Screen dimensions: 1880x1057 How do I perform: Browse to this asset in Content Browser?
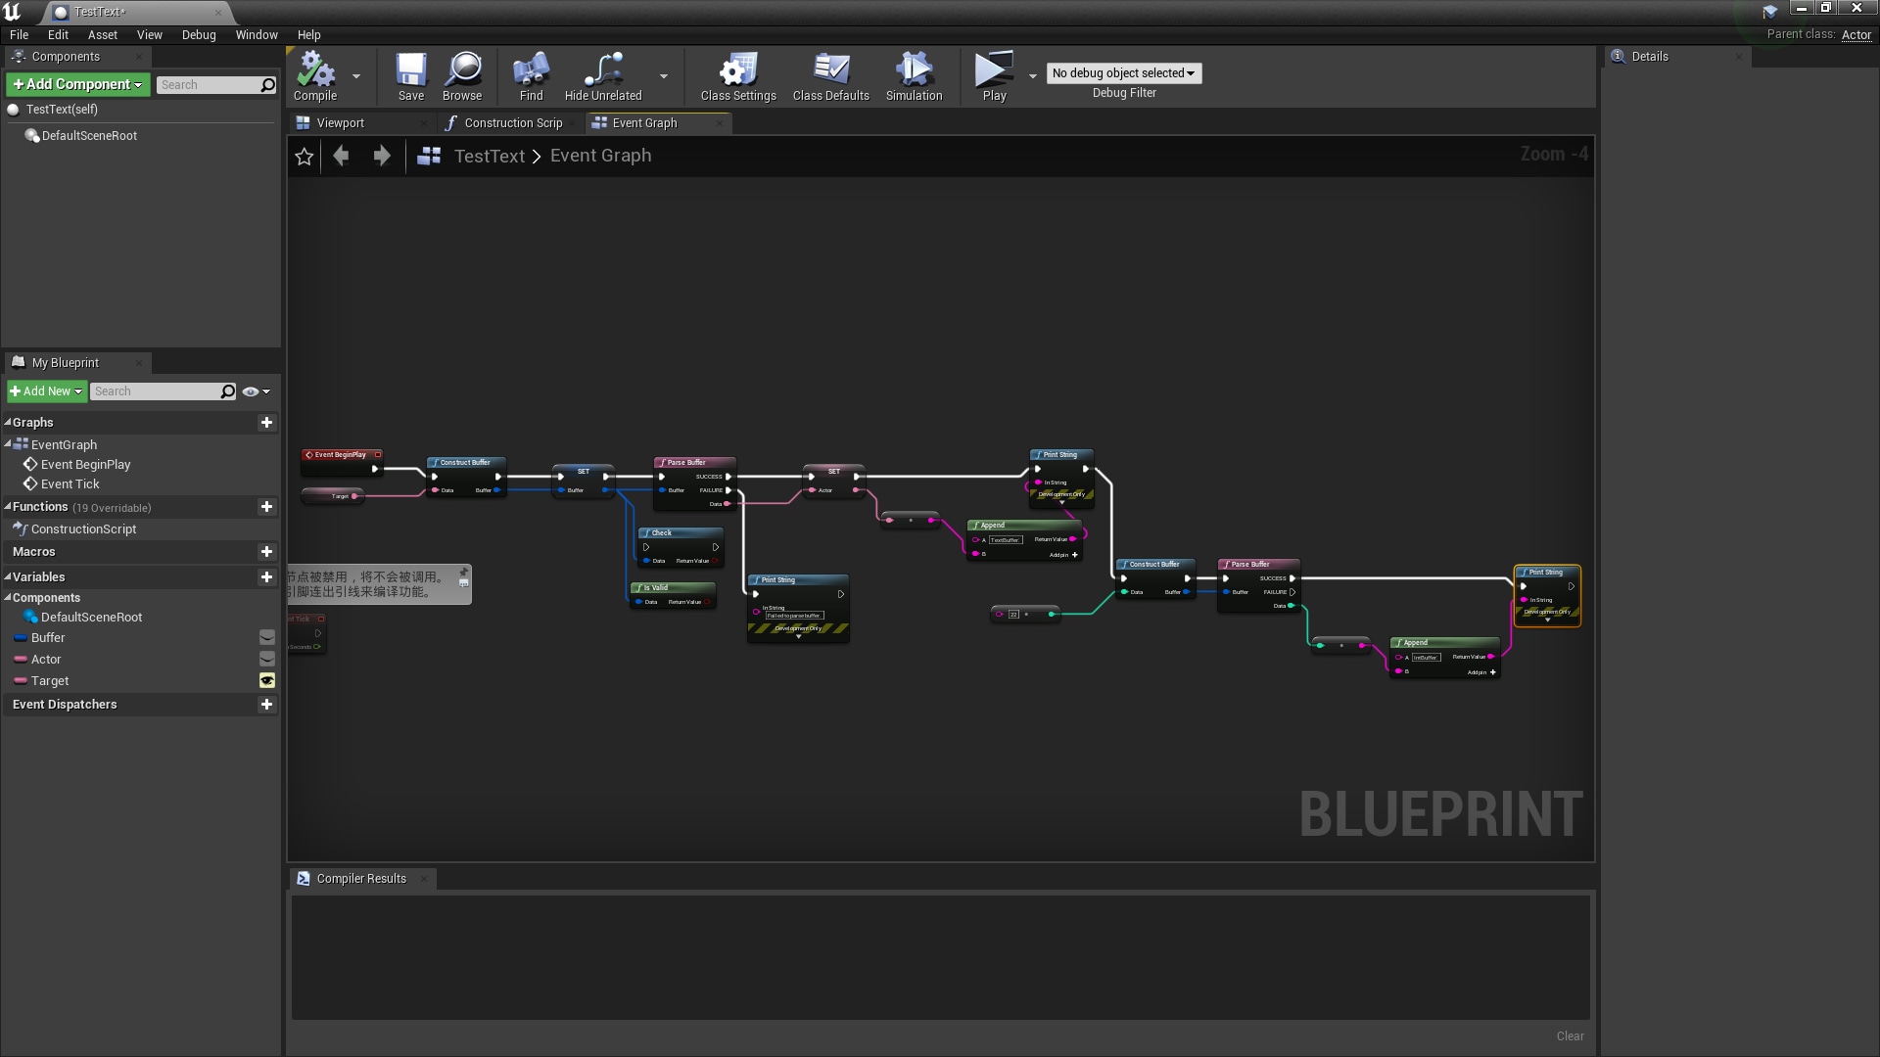click(x=461, y=76)
